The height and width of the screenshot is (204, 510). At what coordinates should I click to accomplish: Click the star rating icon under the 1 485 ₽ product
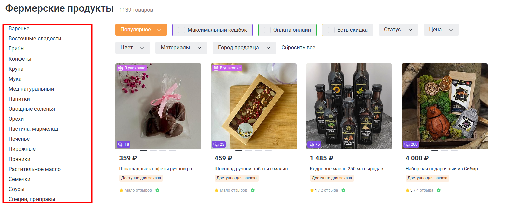312,190
